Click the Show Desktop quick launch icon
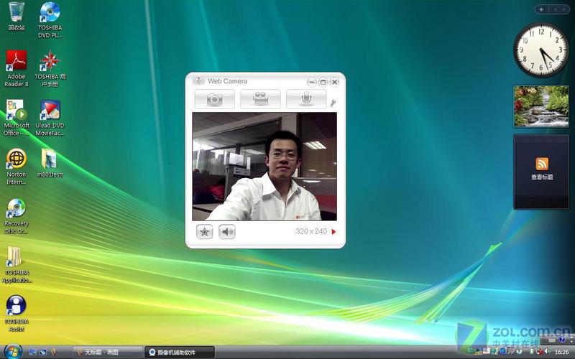The width and height of the screenshot is (575, 359). tap(32, 352)
